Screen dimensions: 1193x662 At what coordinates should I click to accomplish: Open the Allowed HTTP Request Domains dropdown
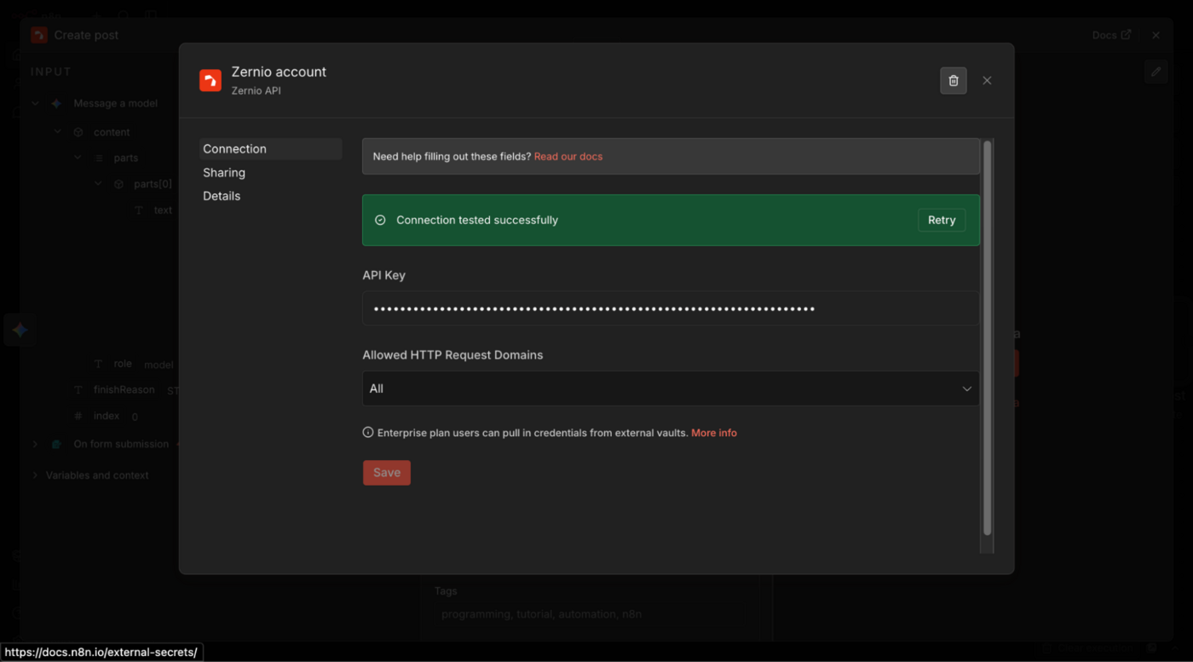click(671, 389)
